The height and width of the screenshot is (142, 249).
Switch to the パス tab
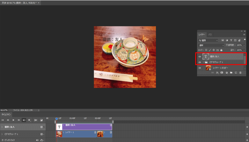pos(210,35)
